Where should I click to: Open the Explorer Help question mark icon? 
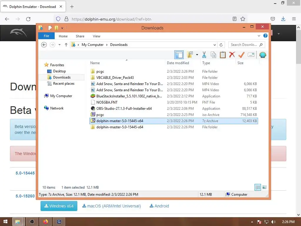265,36
